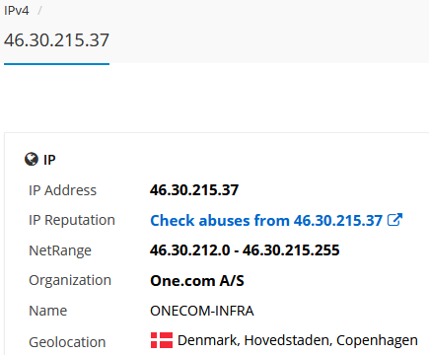Open Check abuses from 46.30.215.37 link
This screenshot has width=429, height=355.
point(266,220)
